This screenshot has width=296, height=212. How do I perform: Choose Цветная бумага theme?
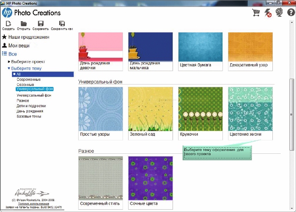[x=200, y=52]
